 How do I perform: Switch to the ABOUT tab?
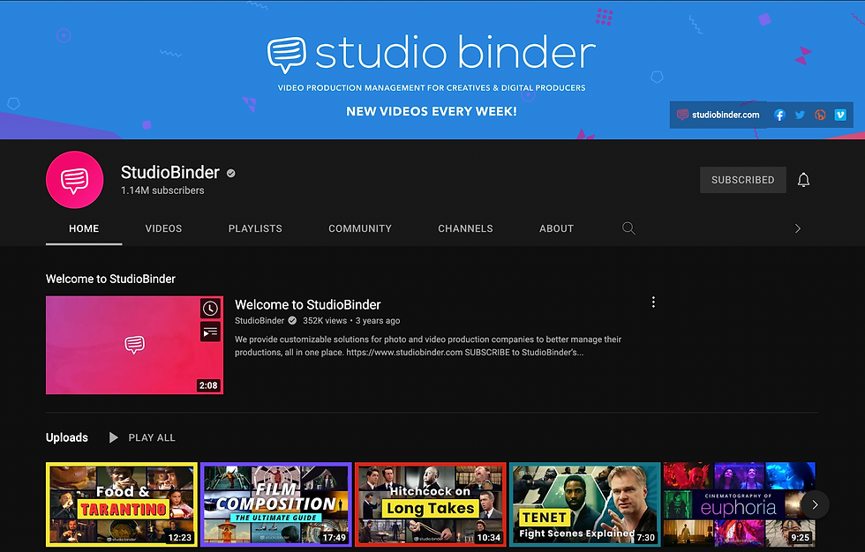pos(556,228)
